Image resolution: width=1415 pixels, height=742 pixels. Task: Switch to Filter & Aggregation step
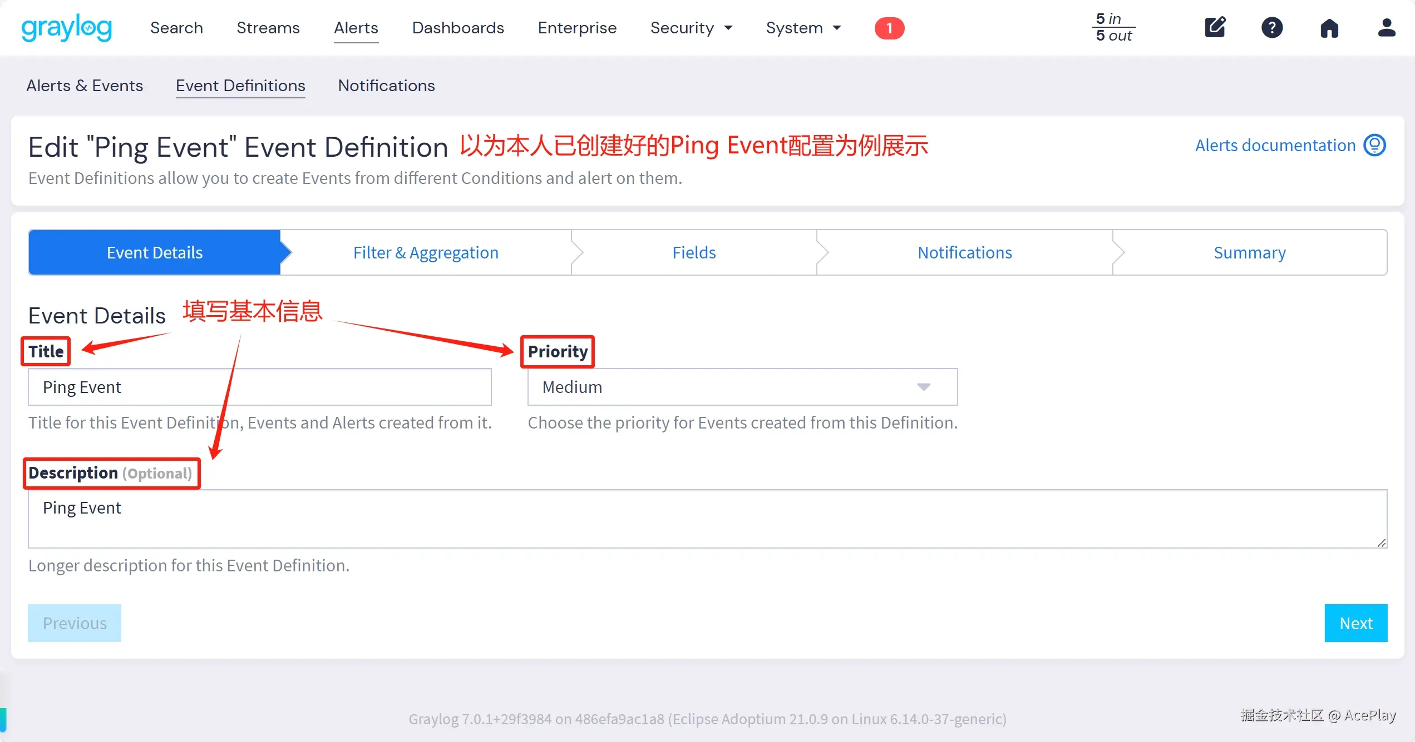[x=426, y=253]
